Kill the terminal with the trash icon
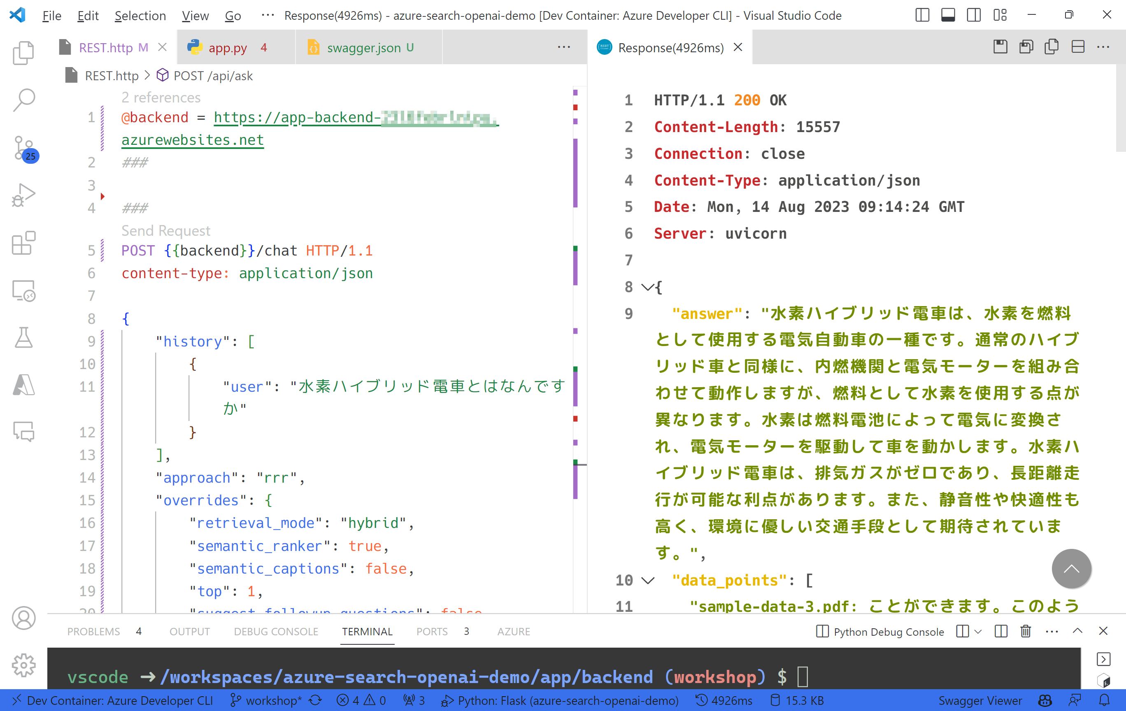 (x=1026, y=631)
